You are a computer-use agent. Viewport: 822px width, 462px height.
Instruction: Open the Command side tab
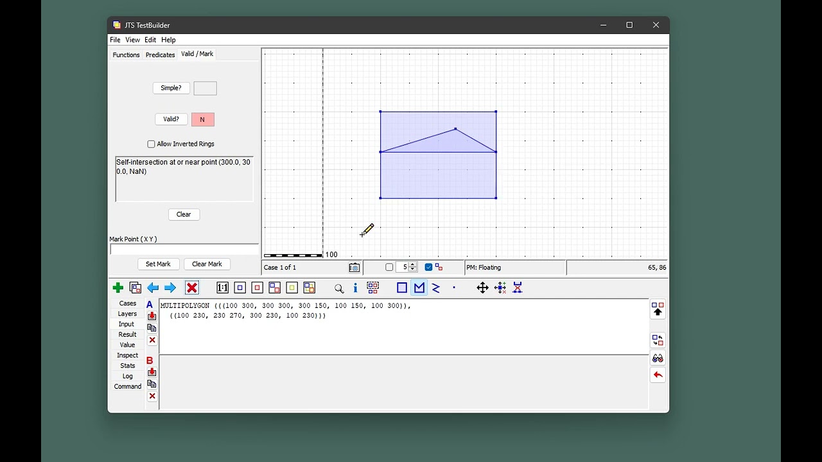(x=128, y=386)
